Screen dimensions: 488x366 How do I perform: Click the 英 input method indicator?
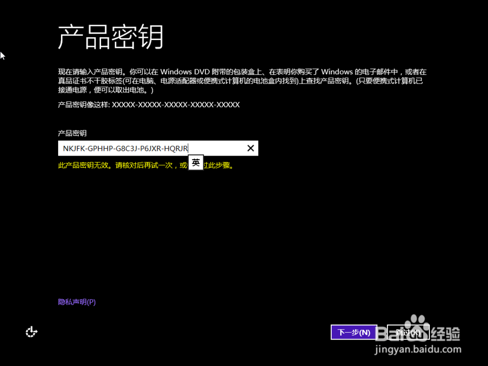click(x=196, y=163)
